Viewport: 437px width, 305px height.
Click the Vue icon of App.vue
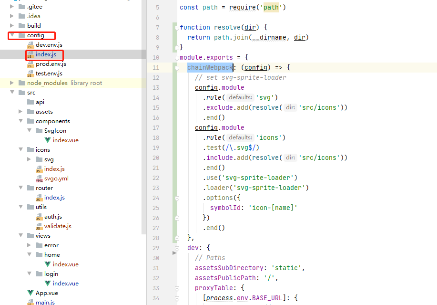click(30, 293)
